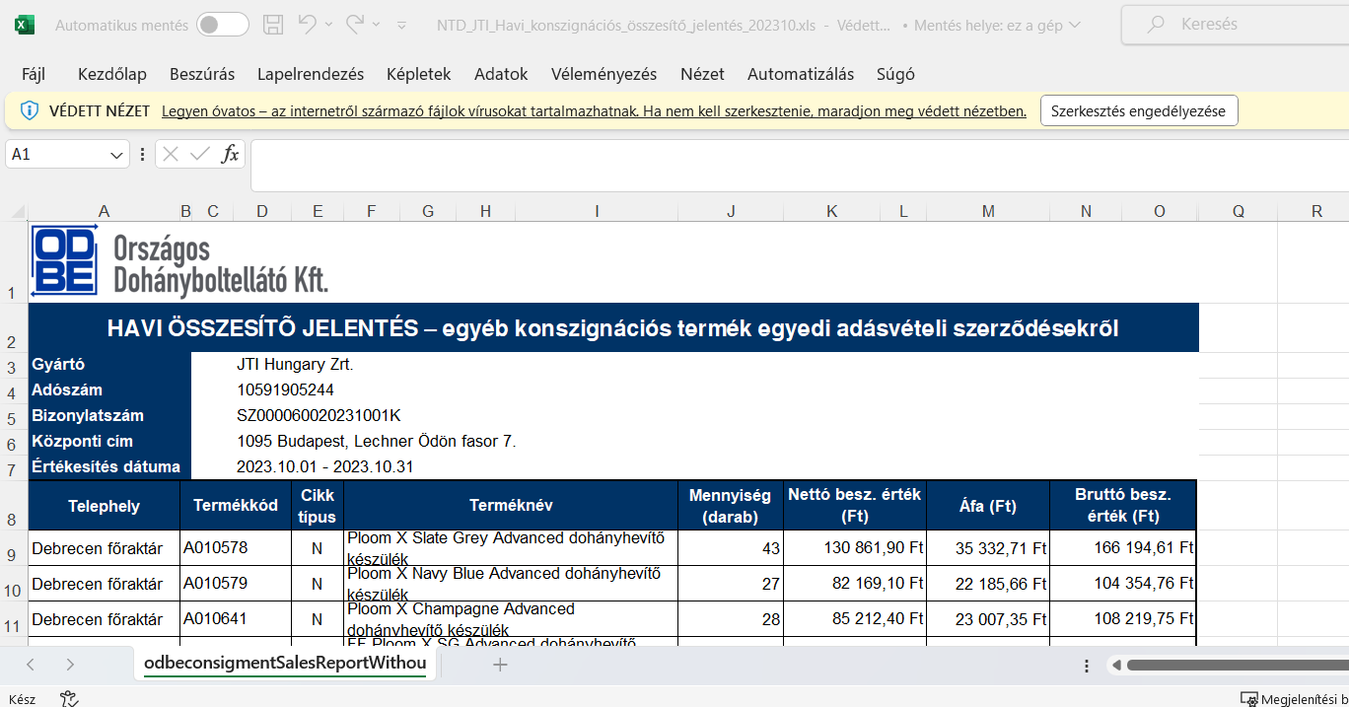Open the Véleményezés tab

[604, 74]
